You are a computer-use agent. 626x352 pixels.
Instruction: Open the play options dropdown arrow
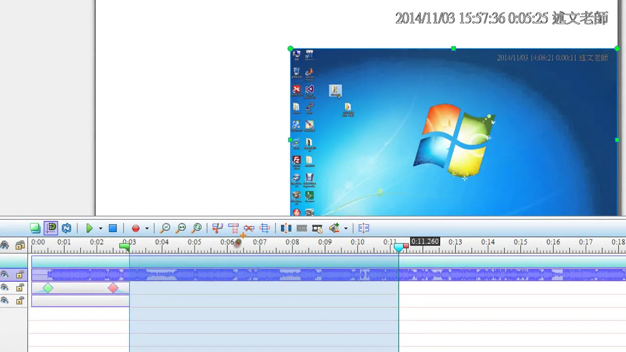click(x=100, y=228)
